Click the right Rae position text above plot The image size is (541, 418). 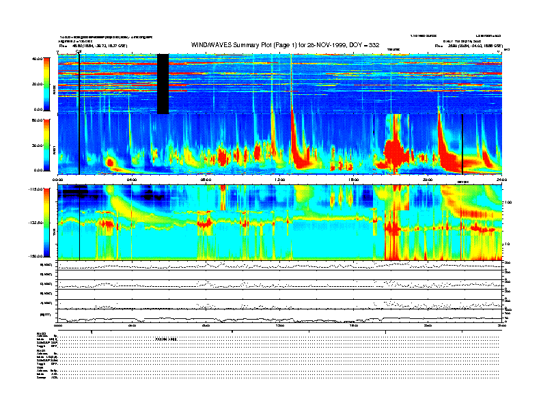tap(468, 46)
